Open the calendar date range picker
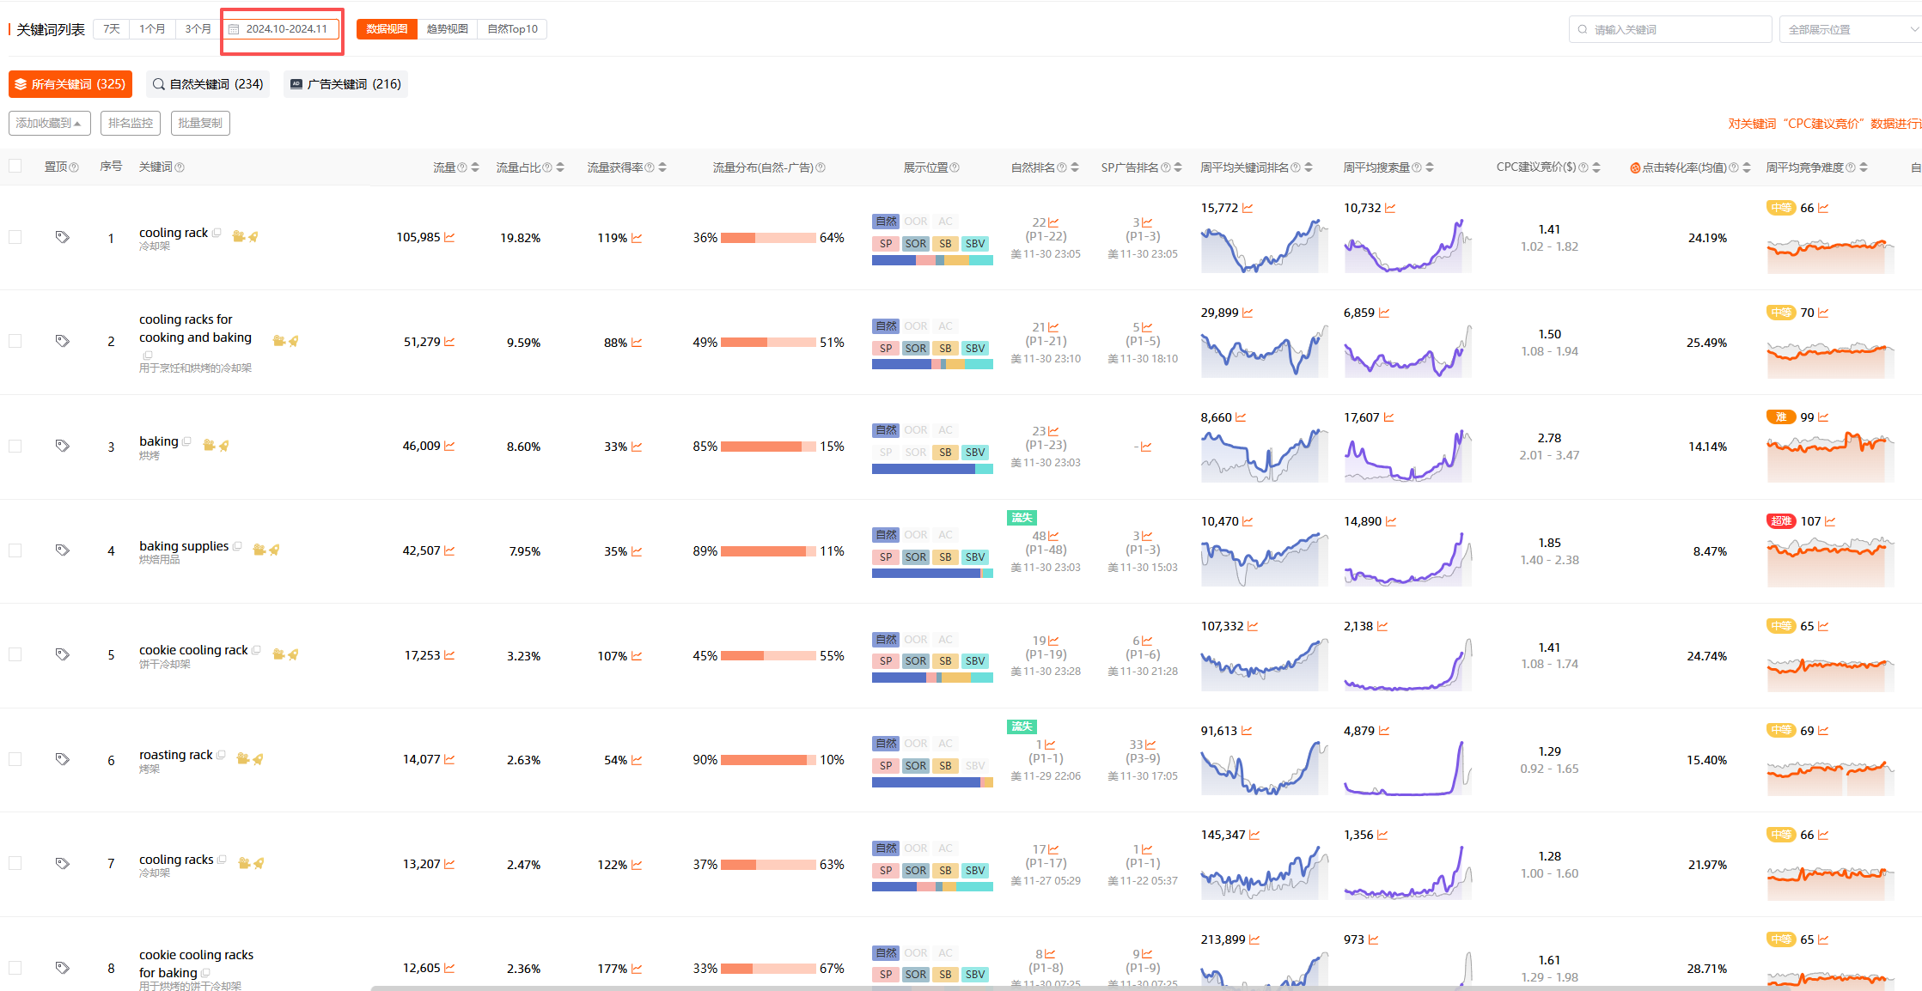1922x991 pixels. click(282, 29)
